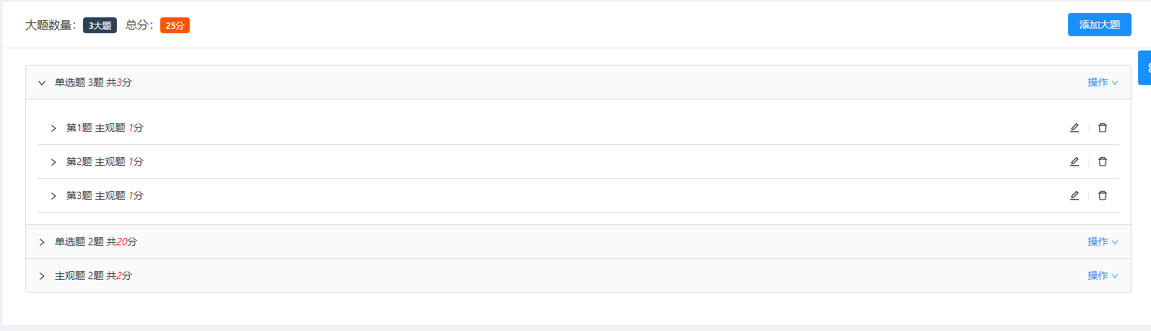
Task: Click the 25分 total score badge
Action: [175, 25]
